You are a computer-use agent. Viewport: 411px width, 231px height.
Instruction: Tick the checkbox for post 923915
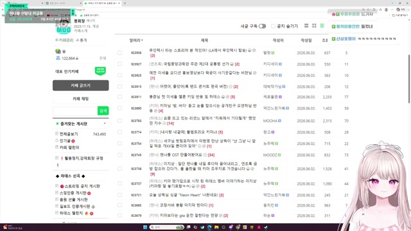(120, 87)
